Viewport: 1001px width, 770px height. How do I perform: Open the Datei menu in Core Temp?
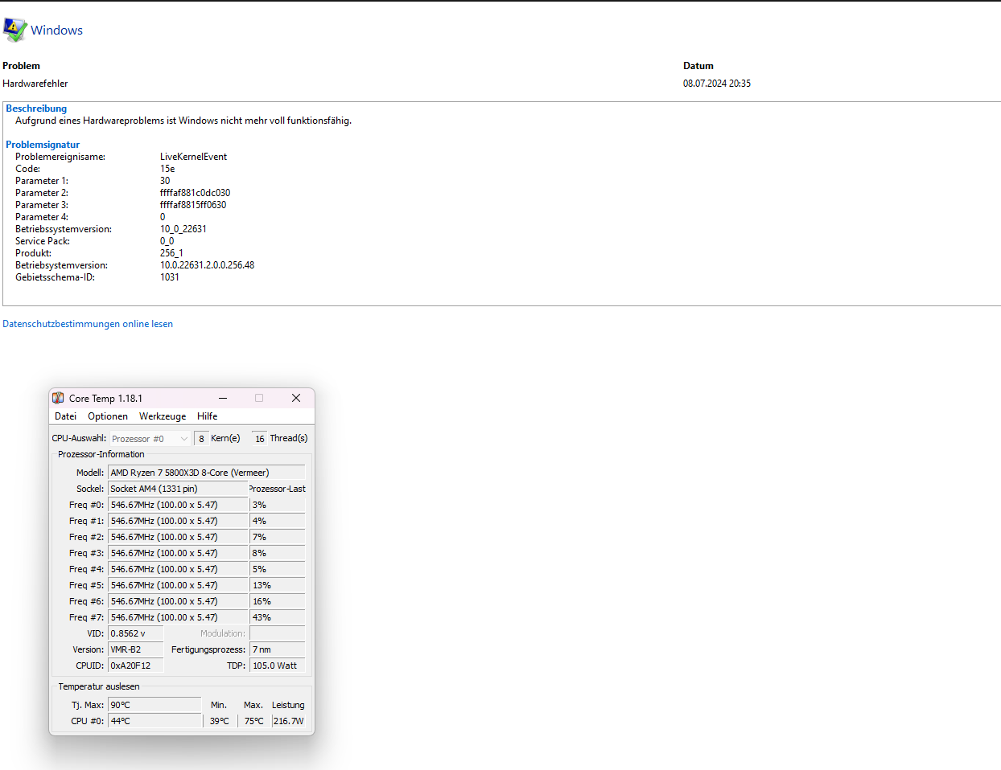66,416
